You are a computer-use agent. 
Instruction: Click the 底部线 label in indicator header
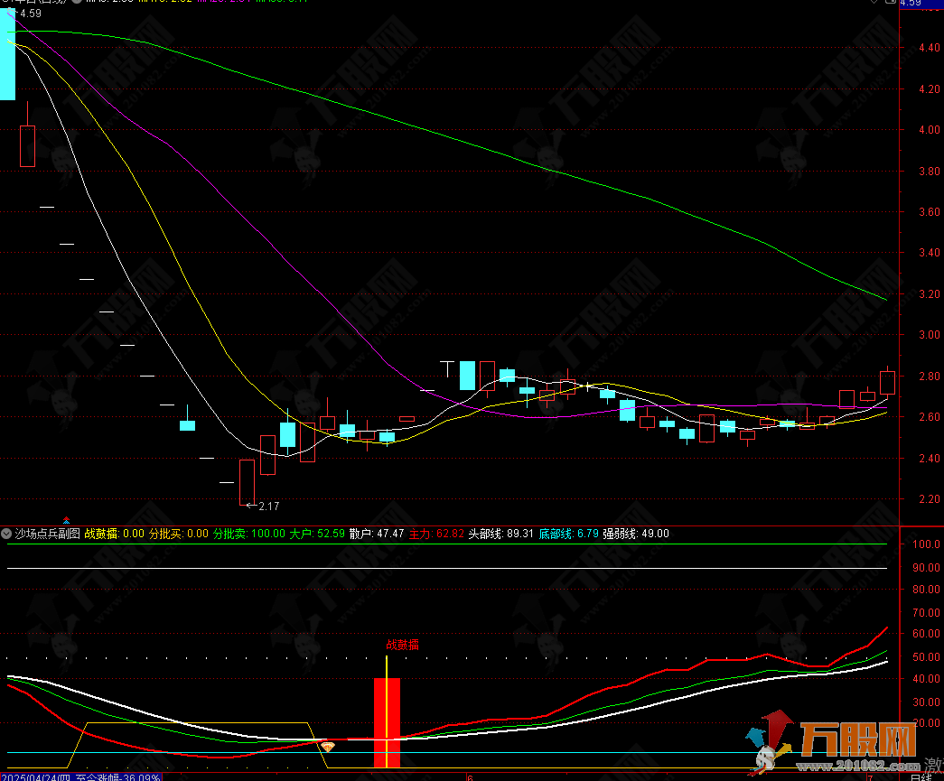pos(556,534)
